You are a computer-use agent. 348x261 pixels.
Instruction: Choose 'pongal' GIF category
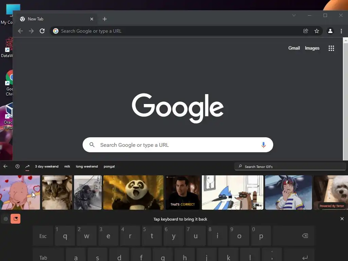(x=109, y=167)
